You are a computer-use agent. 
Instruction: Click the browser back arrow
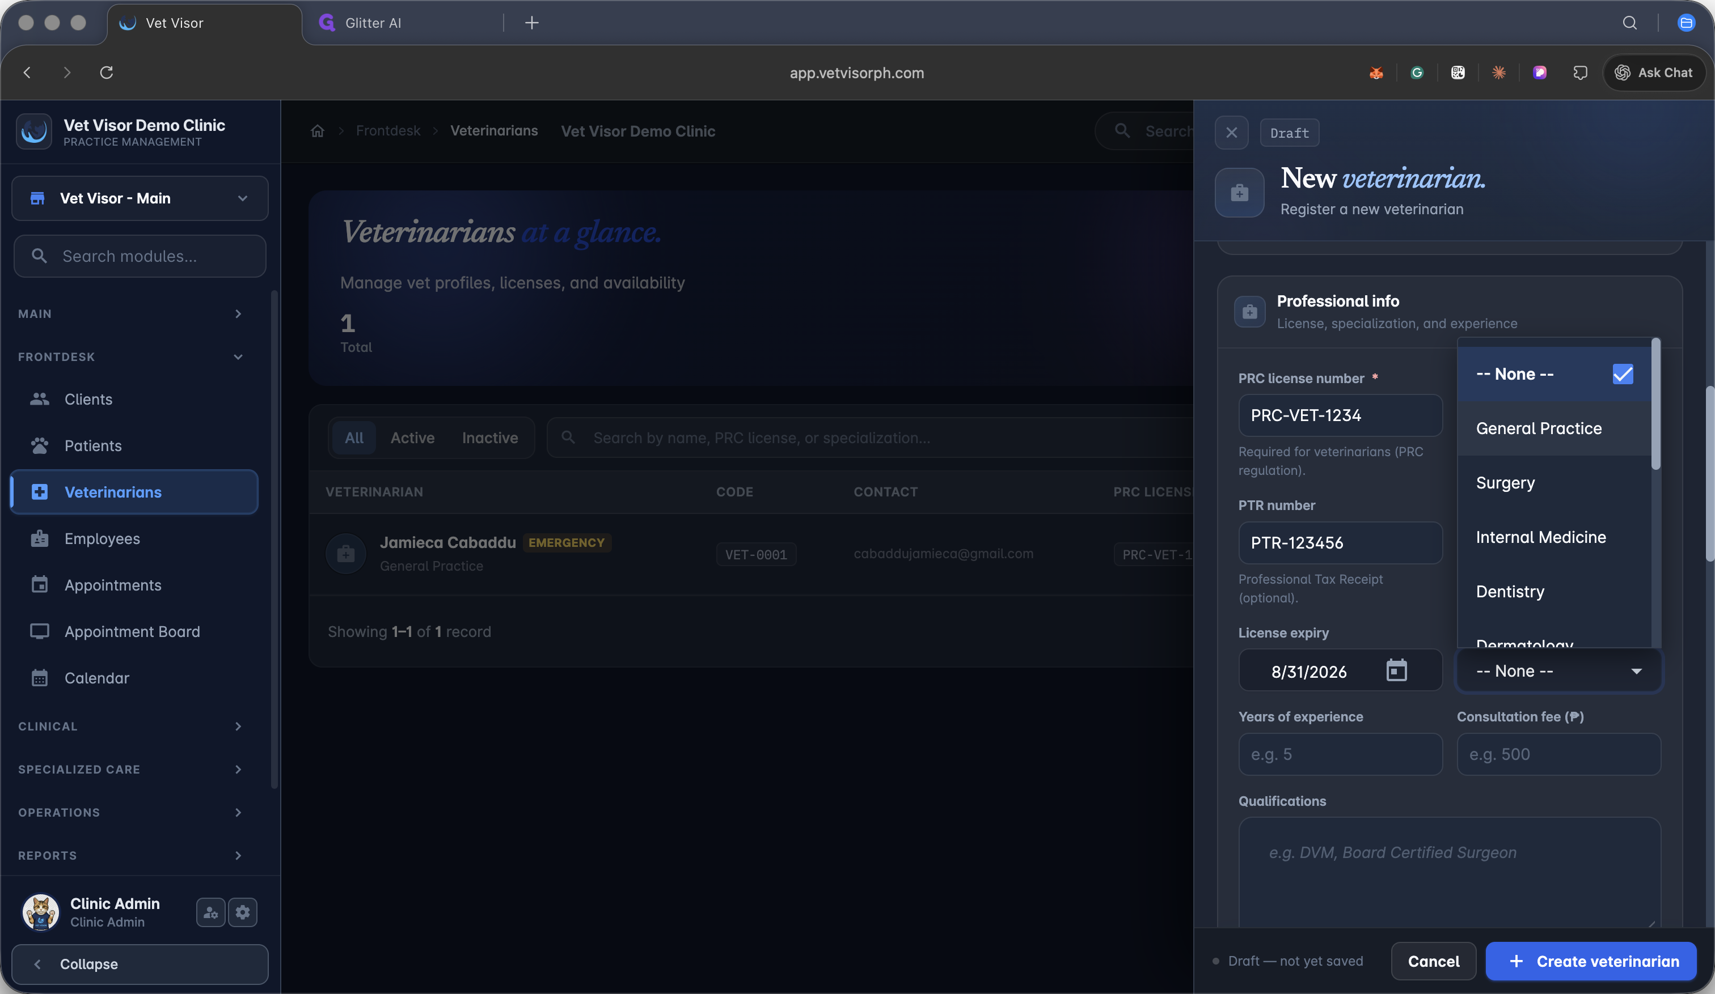tap(27, 72)
